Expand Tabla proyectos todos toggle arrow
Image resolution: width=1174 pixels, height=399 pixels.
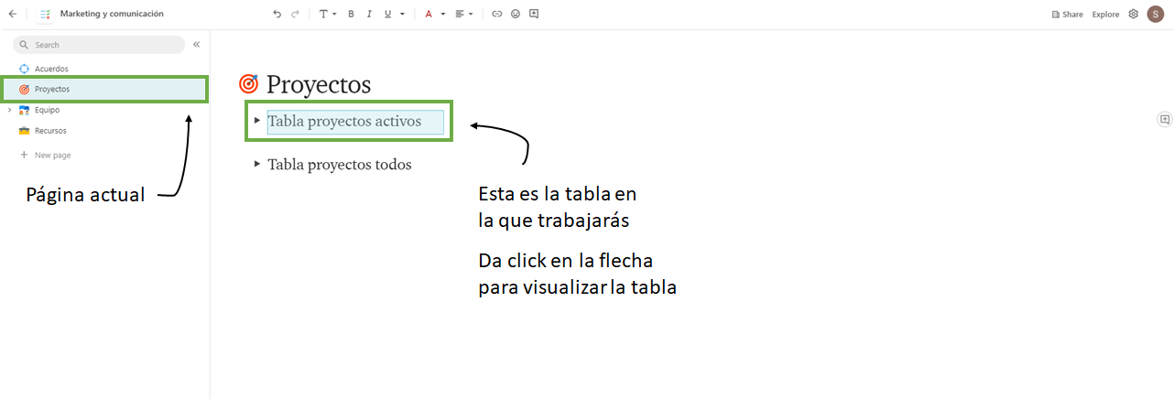257,164
